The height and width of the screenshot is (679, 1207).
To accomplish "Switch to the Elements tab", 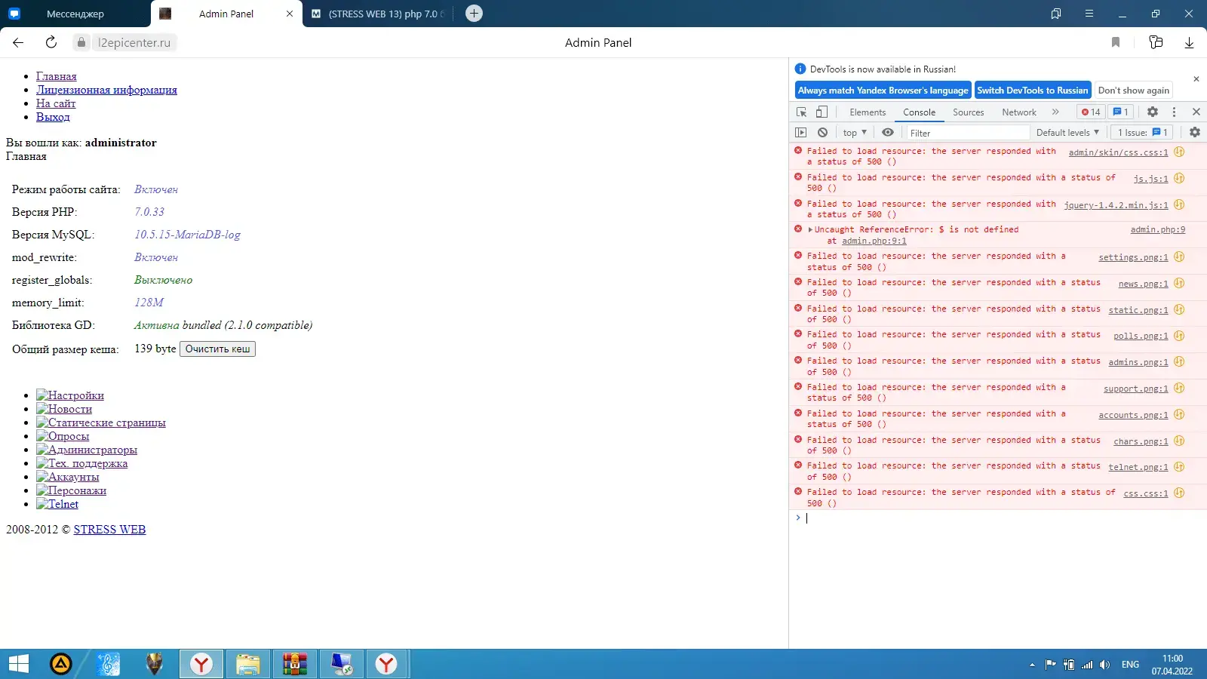I will pos(868,112).
